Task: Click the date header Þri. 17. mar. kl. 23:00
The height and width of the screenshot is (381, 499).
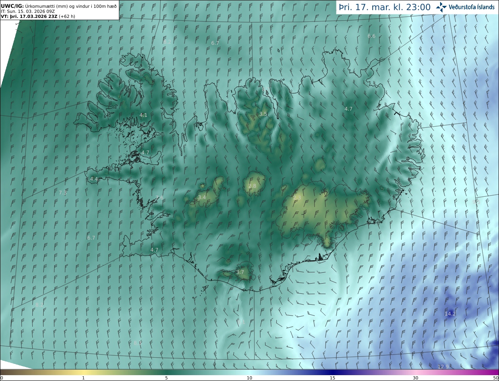Action: (x=384, y=7)
